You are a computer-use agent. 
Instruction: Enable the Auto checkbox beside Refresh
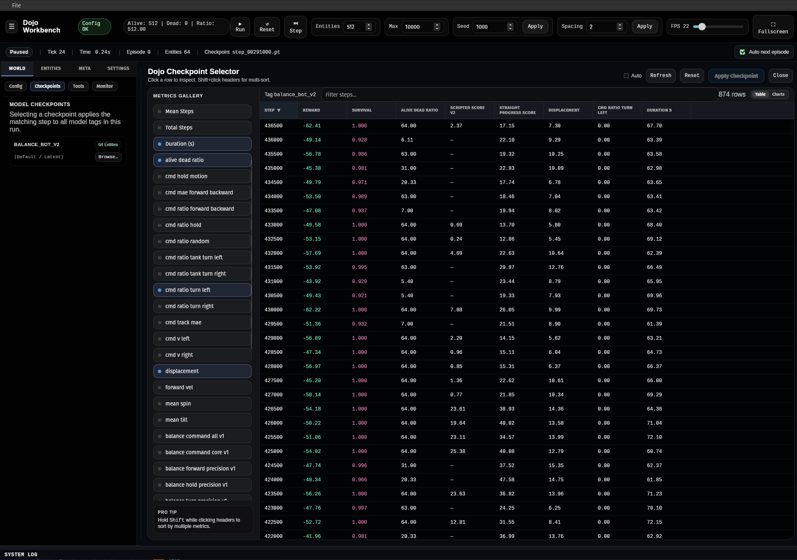pyautogui.click(x=627, y=76)
